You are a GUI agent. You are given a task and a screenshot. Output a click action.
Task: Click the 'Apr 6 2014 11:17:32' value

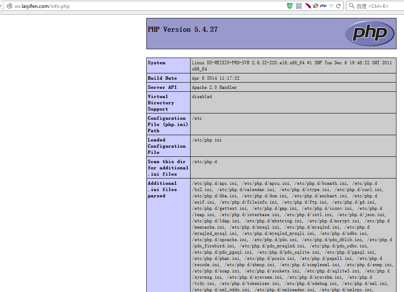coord(216,78)
